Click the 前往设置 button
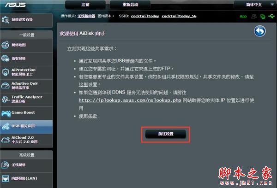 (166, 134)
